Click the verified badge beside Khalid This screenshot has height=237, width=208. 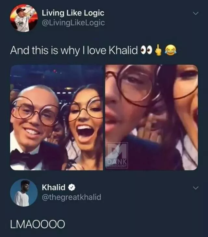(72, 188)
